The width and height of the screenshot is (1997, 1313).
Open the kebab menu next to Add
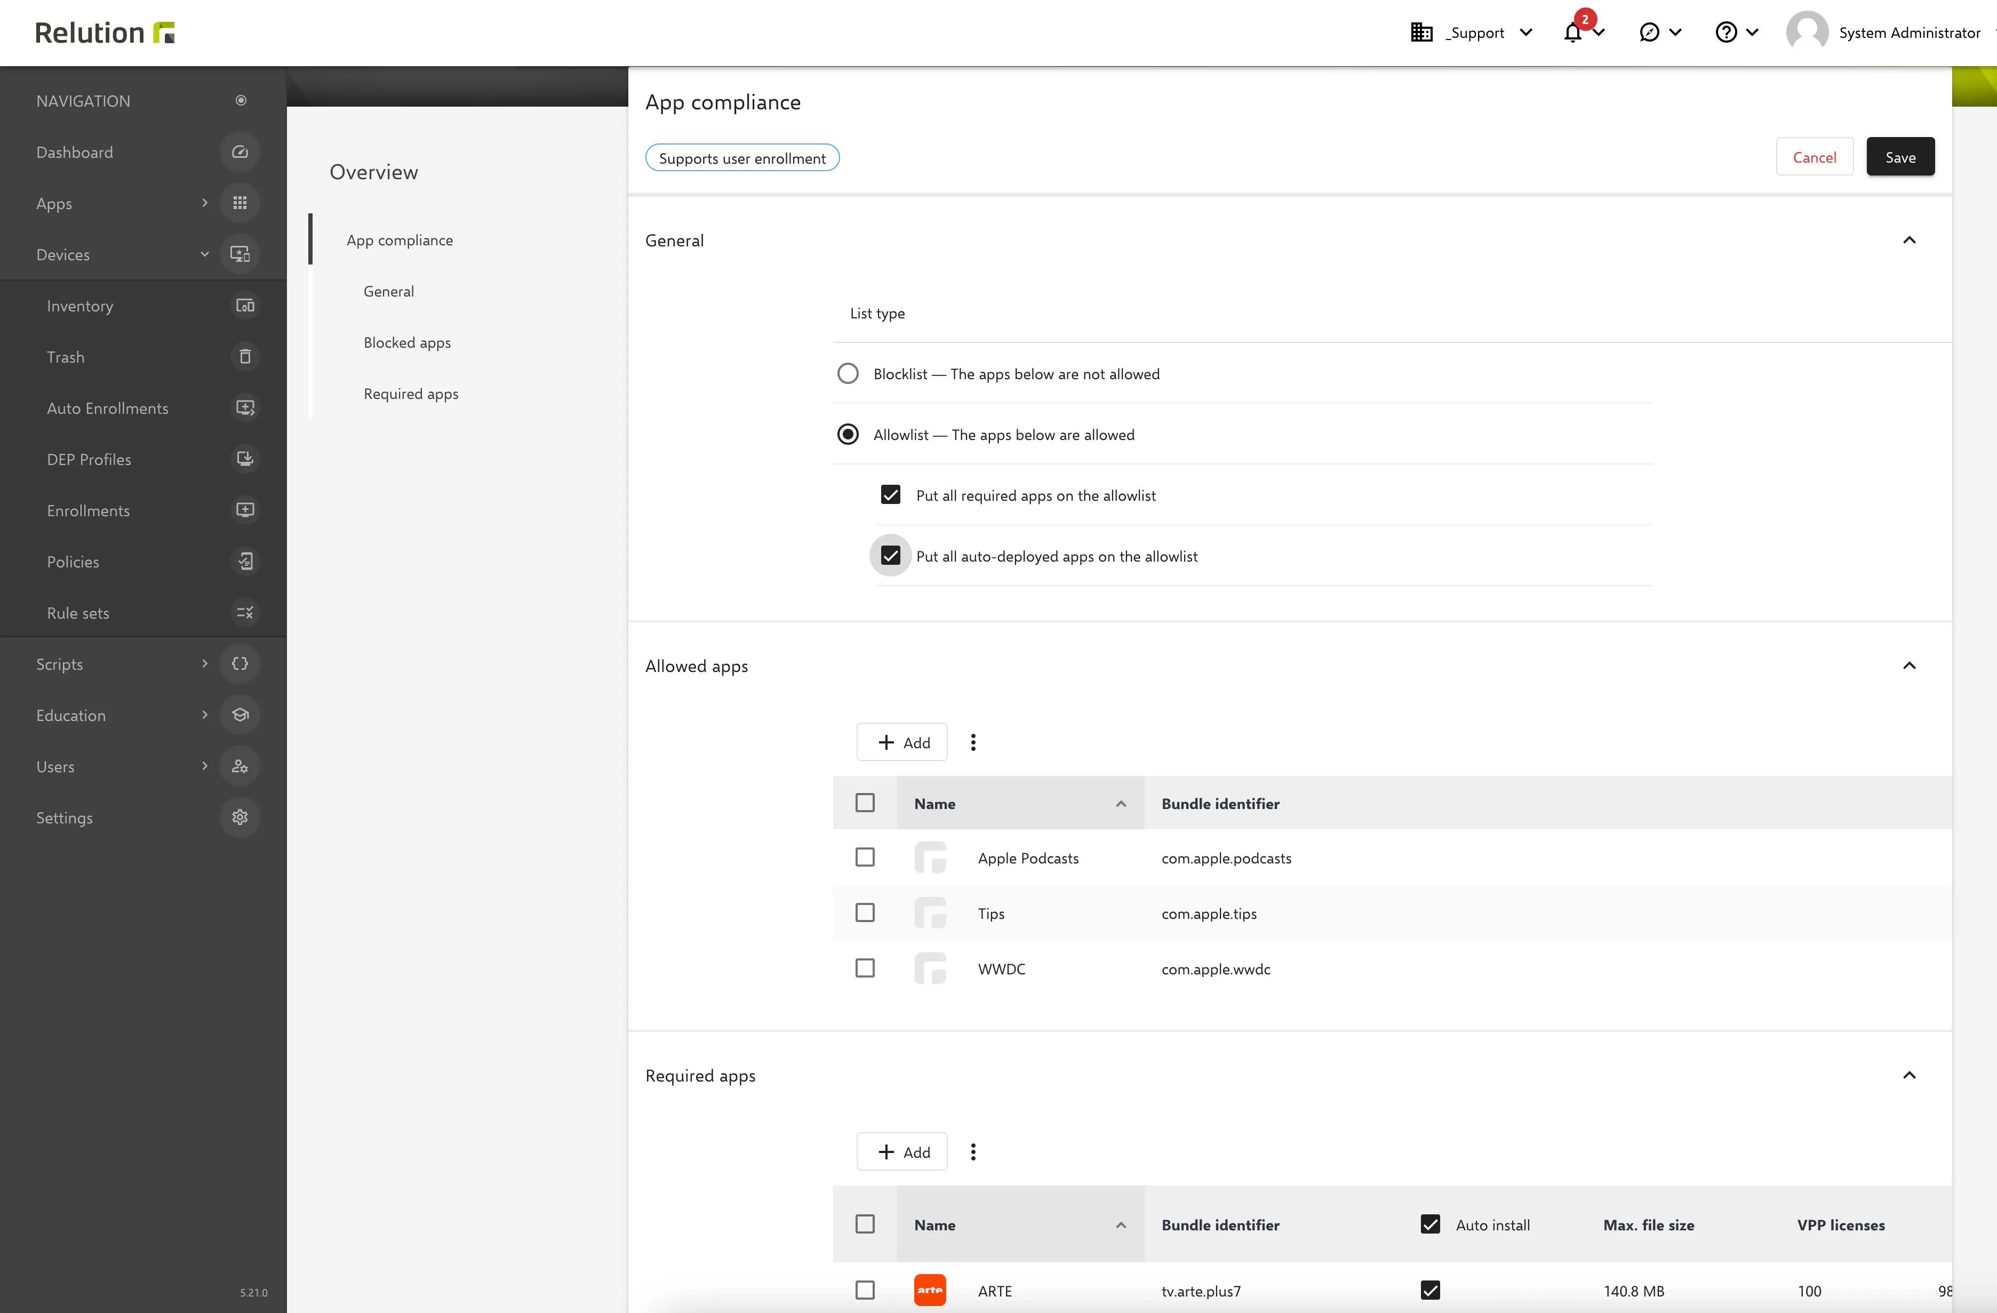(973, 742)
